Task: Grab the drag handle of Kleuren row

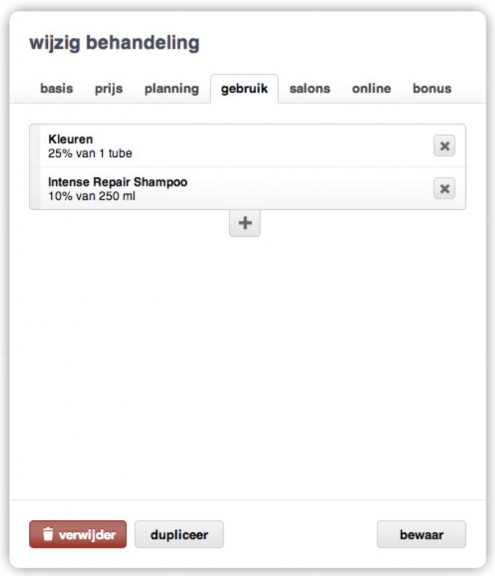Action: click(x=35, y=146)
